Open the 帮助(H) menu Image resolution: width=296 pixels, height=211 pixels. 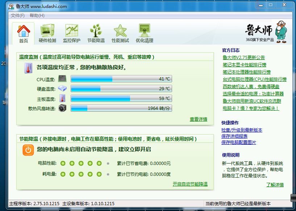(37, 16)
